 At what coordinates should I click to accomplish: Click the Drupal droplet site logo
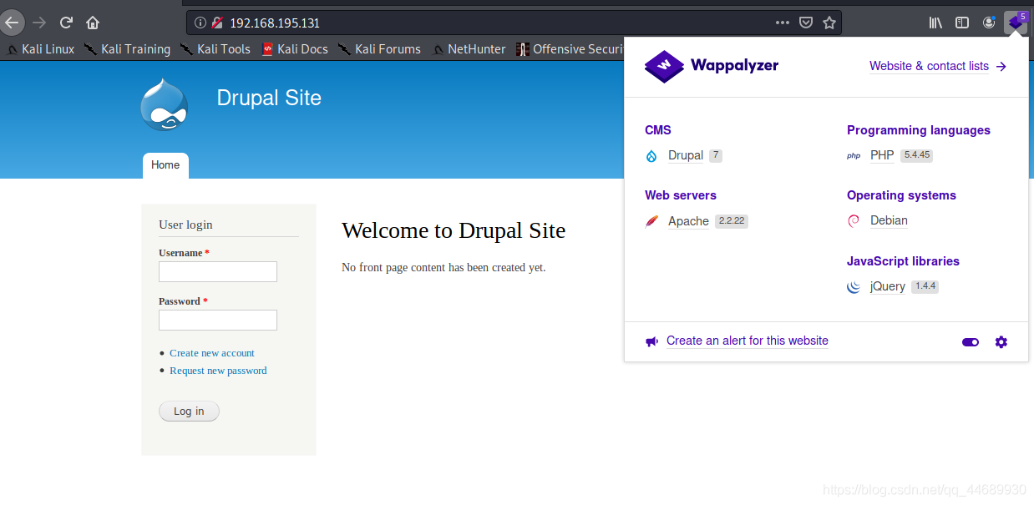click(x=165, y=104)
